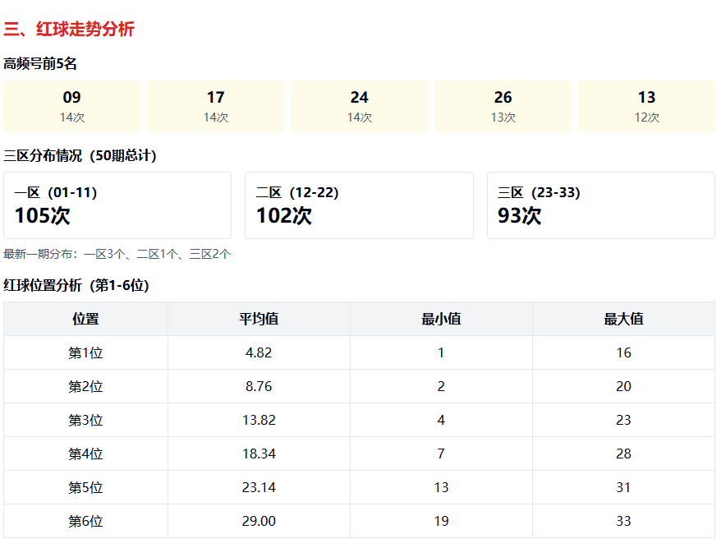Viewport: 721px width, 548px height.
Task: Select the high-frequency number 09 card
Action: [72, 106]
